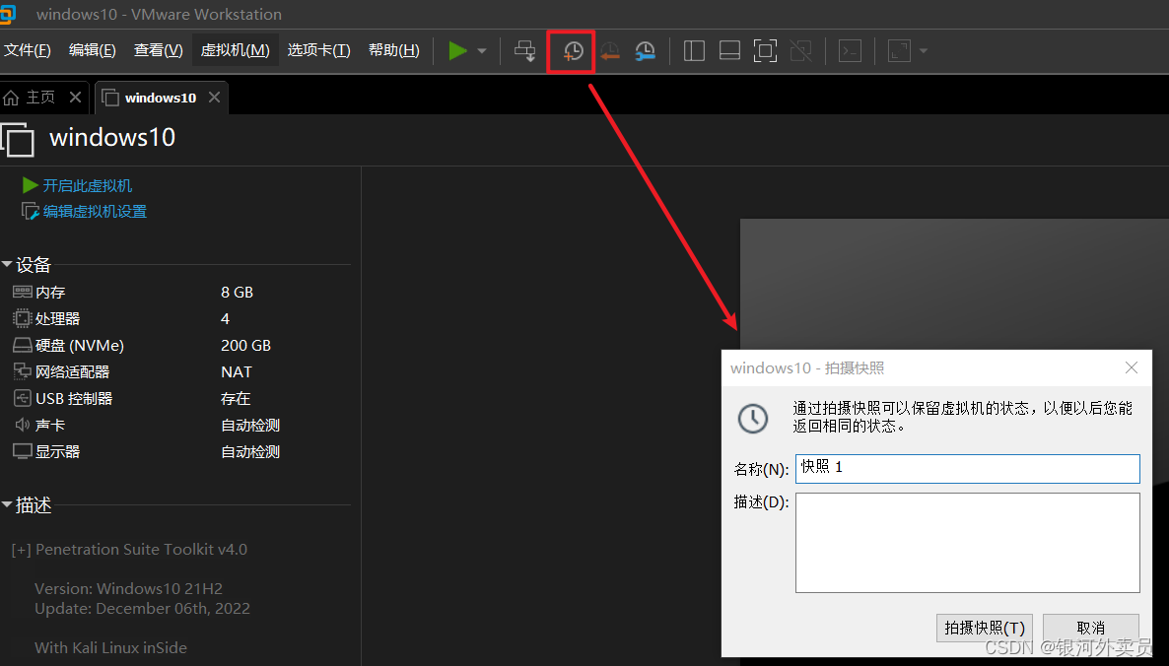1169x666 pixels.
Task: Click the 拍摄快照(T) button
Action: (984, 628)
